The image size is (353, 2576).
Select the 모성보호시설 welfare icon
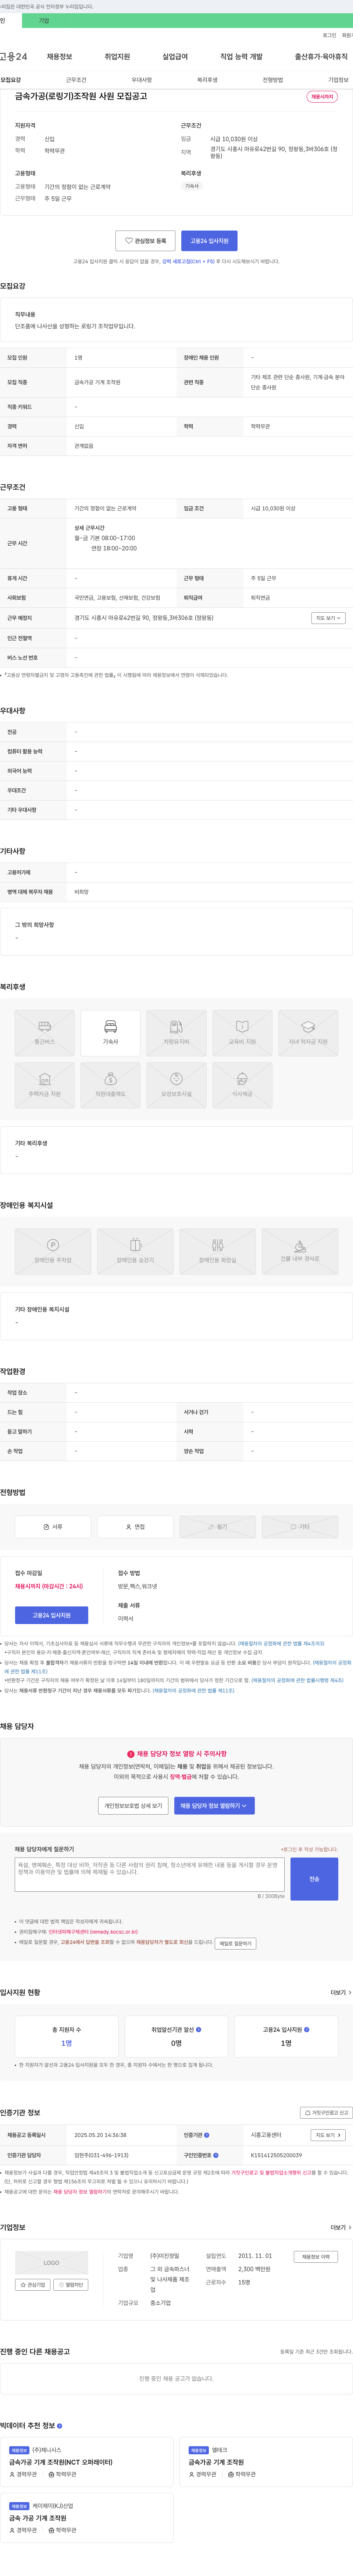click(176, 1085)
